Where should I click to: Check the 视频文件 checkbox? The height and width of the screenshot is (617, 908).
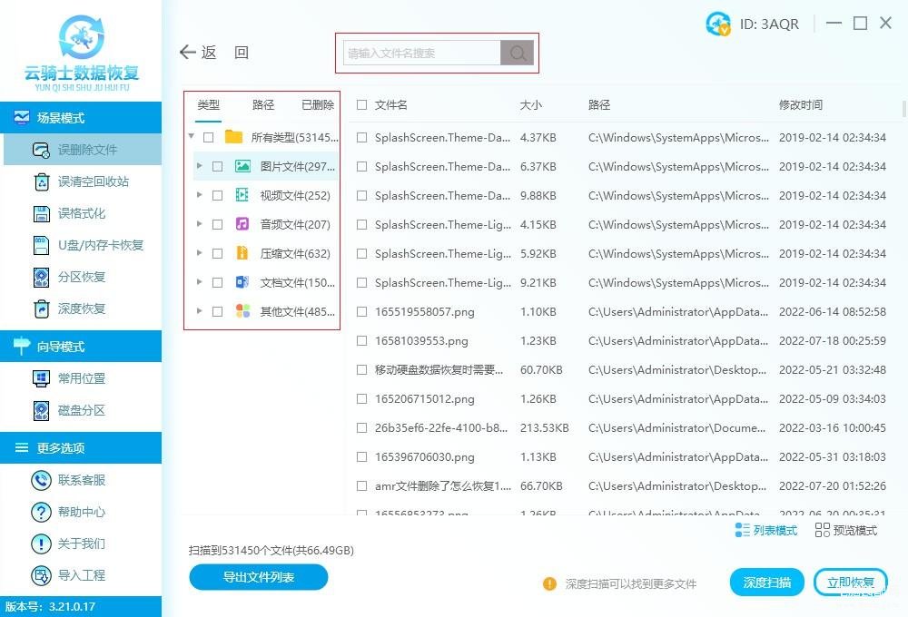tap(217, 196)
